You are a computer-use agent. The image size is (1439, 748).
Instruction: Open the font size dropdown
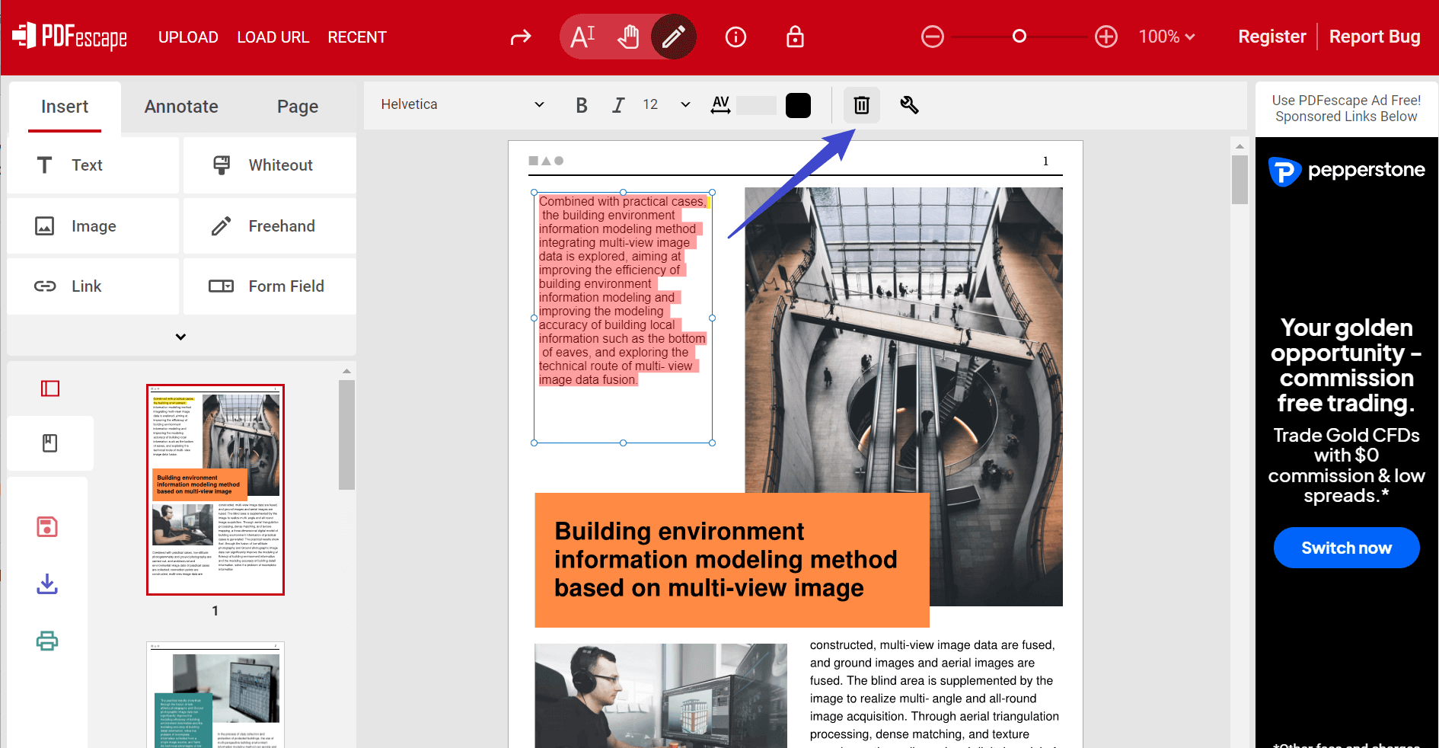[x=664, y=104]
